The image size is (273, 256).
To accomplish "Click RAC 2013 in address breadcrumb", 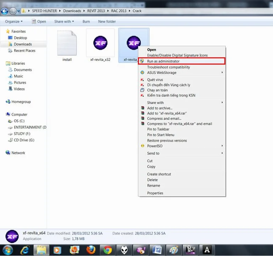I will (119, 11).
